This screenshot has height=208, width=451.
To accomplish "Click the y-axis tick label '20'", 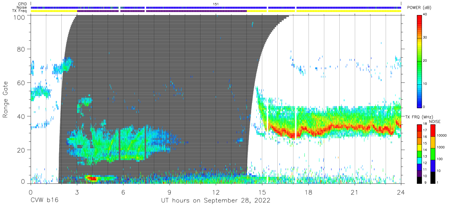I will [x=21, y=150].
